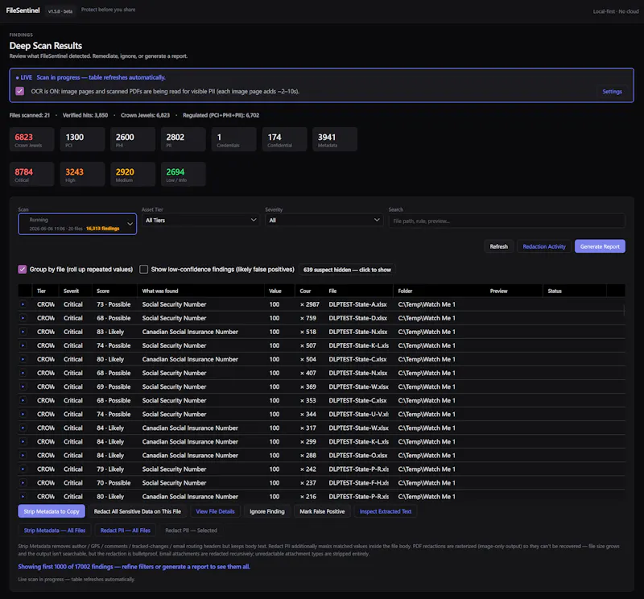
Task: Expand the DLPTEST-State-D.xlsx row
Action: tap(23, 318)
